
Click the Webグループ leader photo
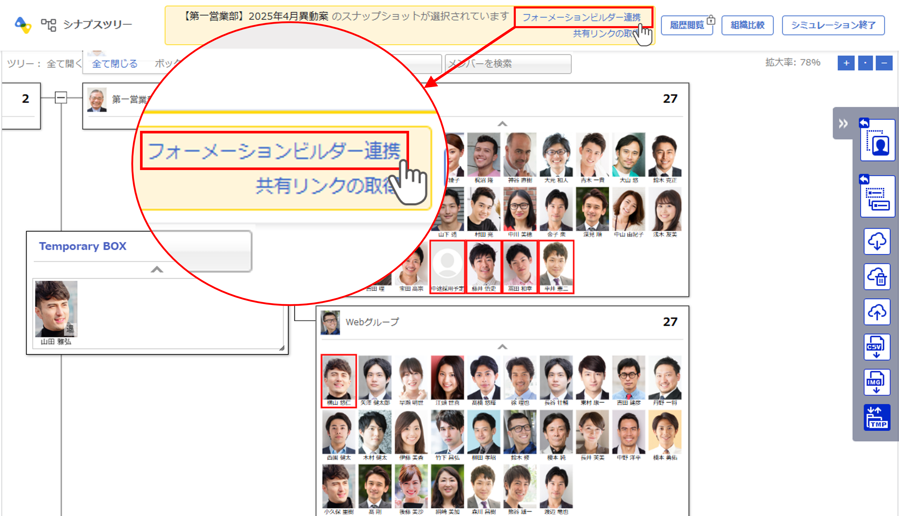[330, 322]
